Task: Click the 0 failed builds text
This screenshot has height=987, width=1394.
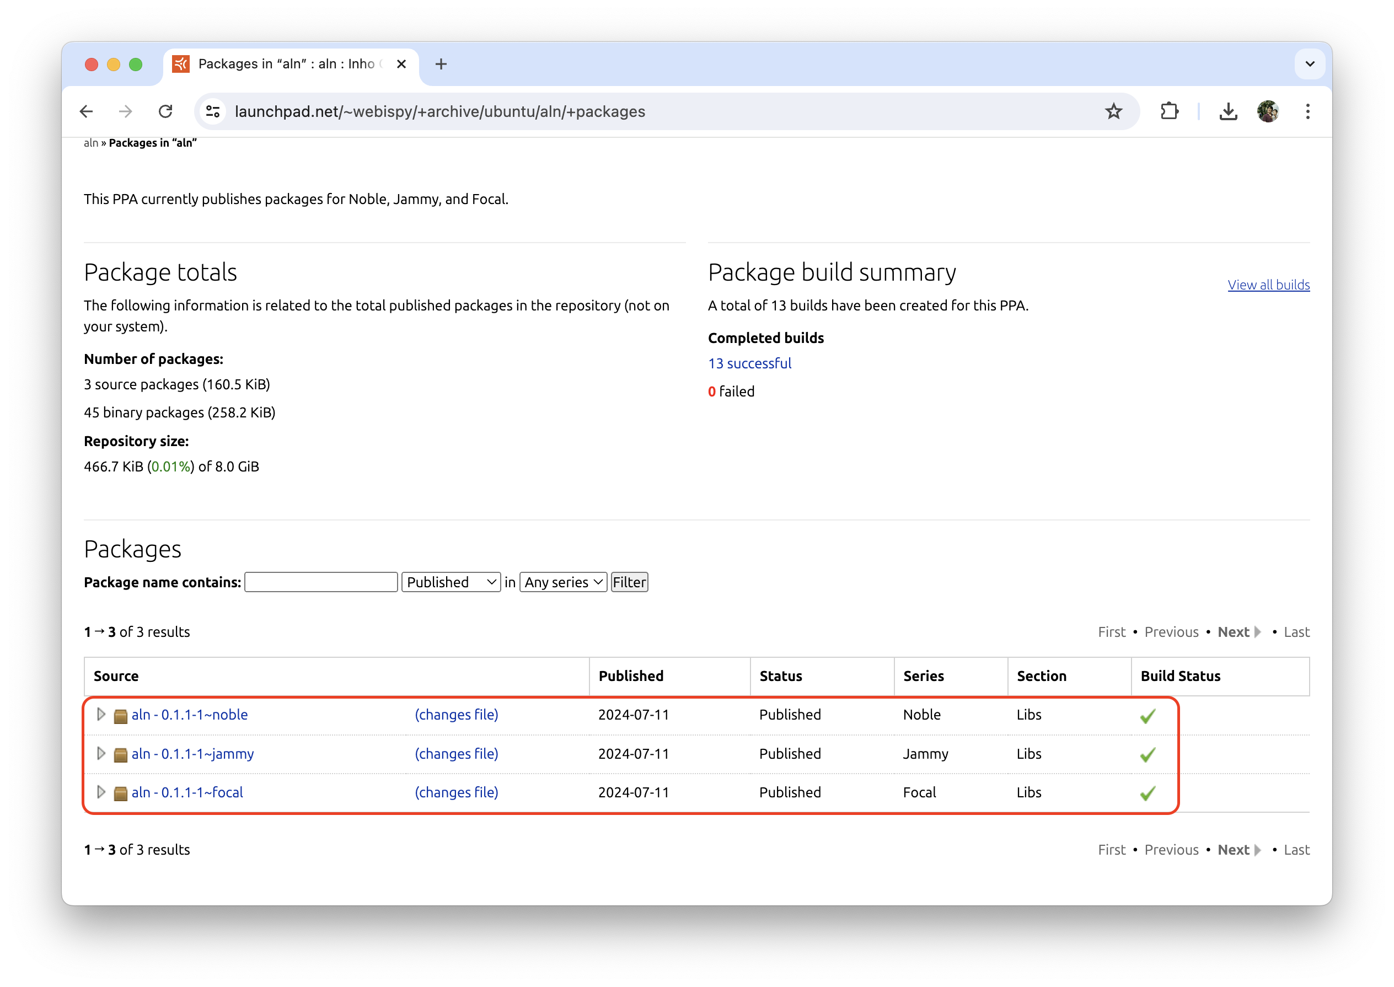Action: [x=731, y=391]
